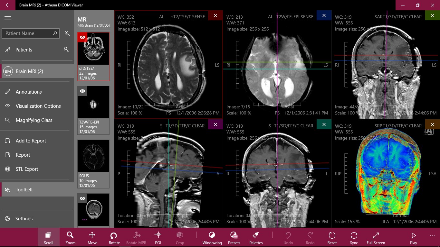Toggle the hamburger navigation menu
This screenshot has height=247, width=440.
pos(8,18)
